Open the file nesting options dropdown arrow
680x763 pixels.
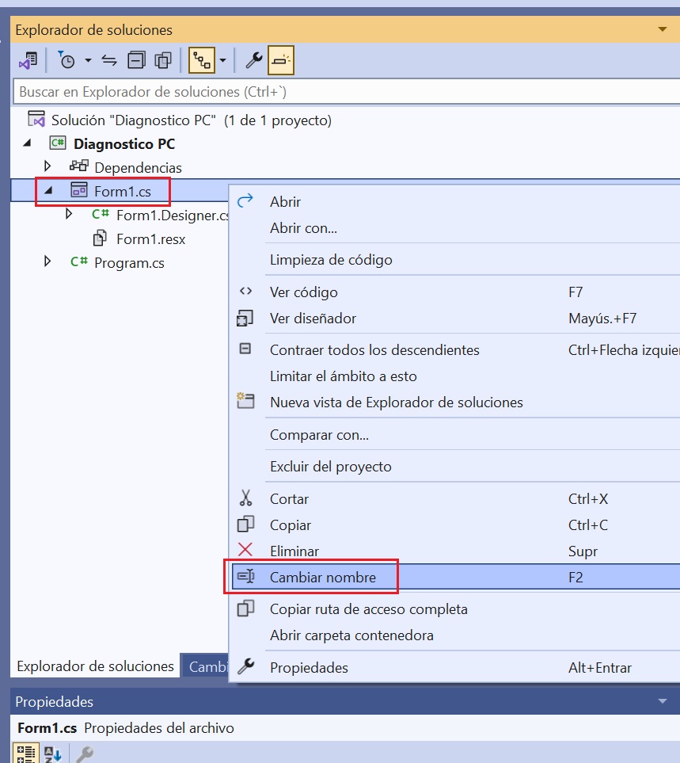click(223, 60)
